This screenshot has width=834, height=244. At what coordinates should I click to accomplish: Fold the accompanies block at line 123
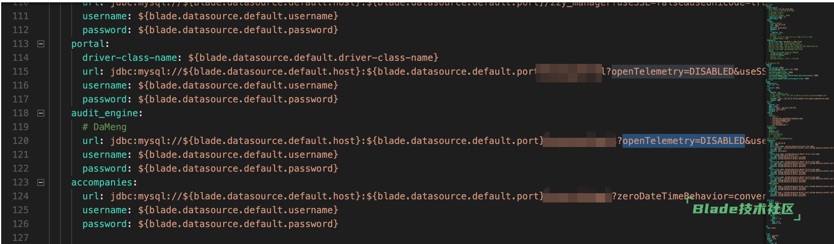(41, 182)
